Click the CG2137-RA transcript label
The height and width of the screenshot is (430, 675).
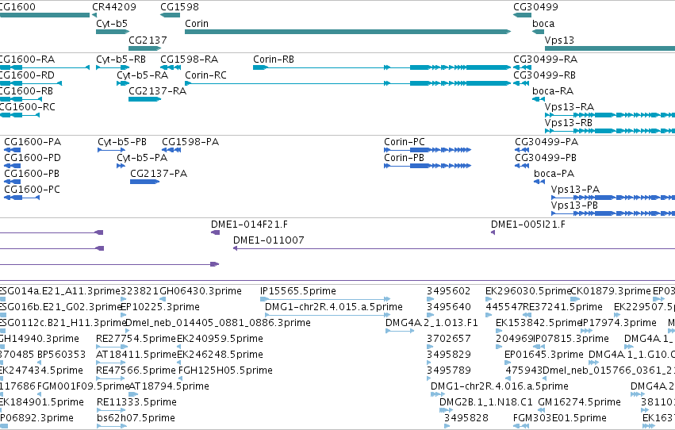[x=158, y=91]
